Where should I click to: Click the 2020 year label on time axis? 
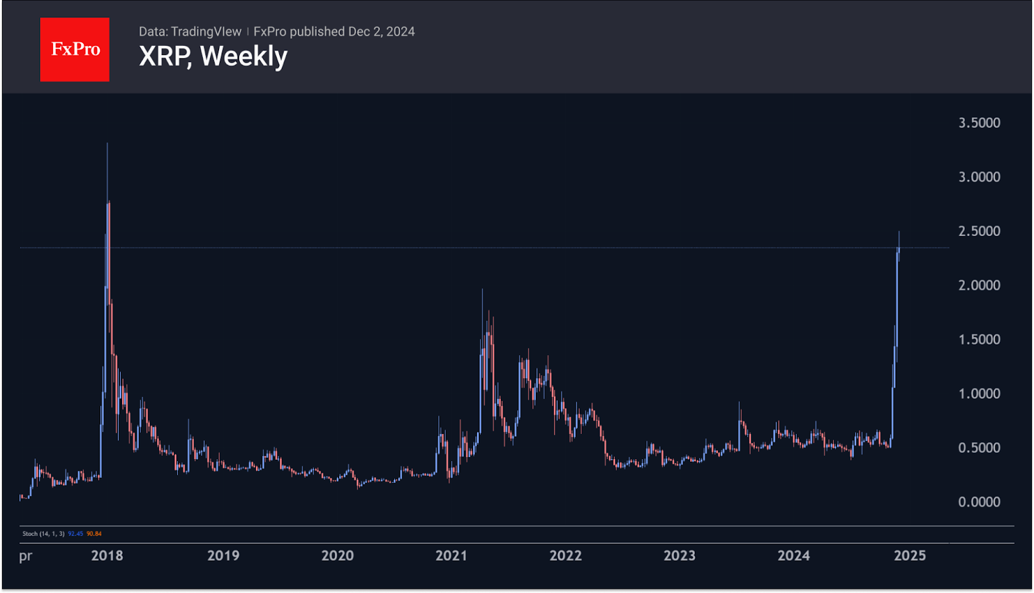click(x=337, y=555)
